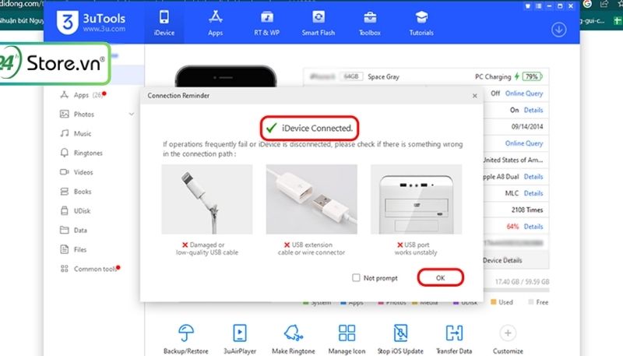Open Details for MLC
This screenshot has width=623, height=356.
point(533,193)
